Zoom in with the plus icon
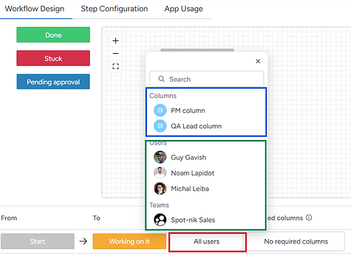The width and height of the screenshot is (351, 272). [x=115, y=41]
